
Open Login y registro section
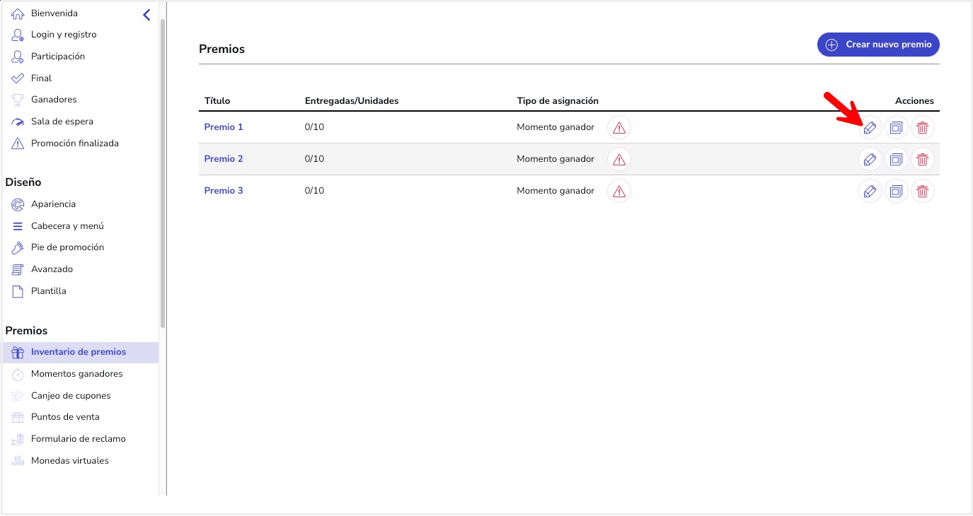point(64,35)
